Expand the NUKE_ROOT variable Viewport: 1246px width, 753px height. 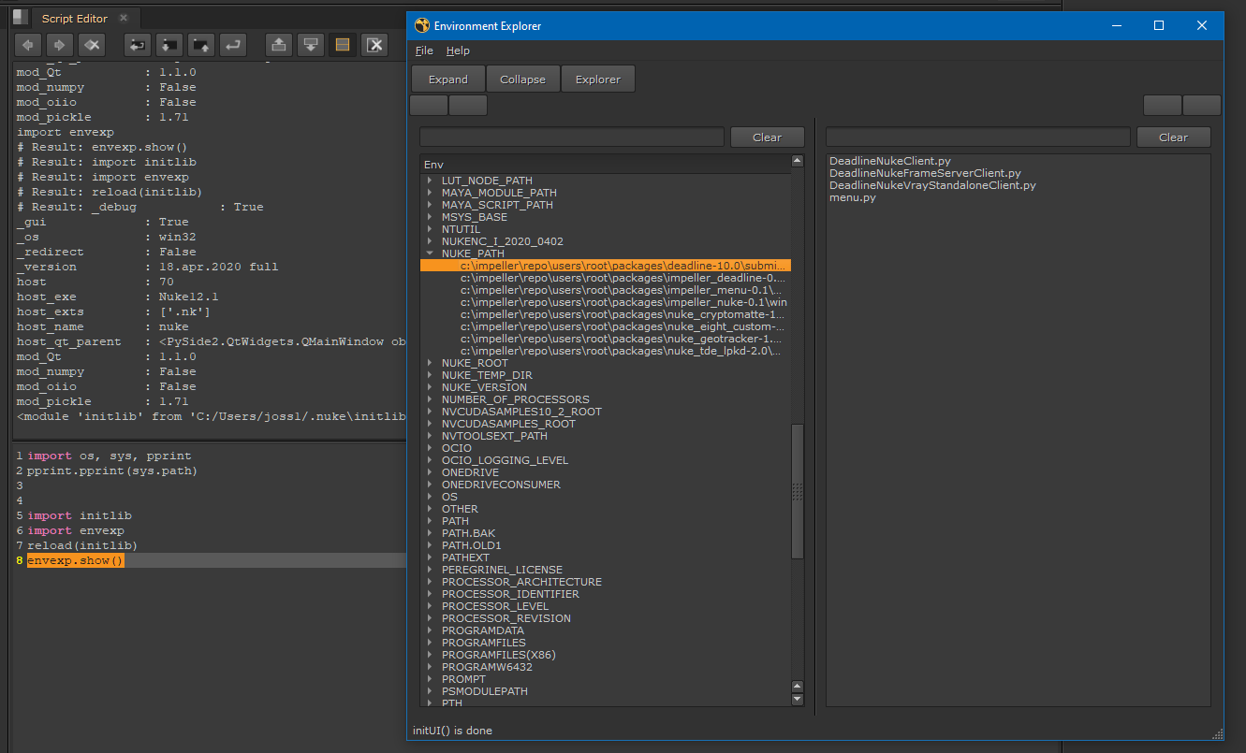(x=430, y=363)
